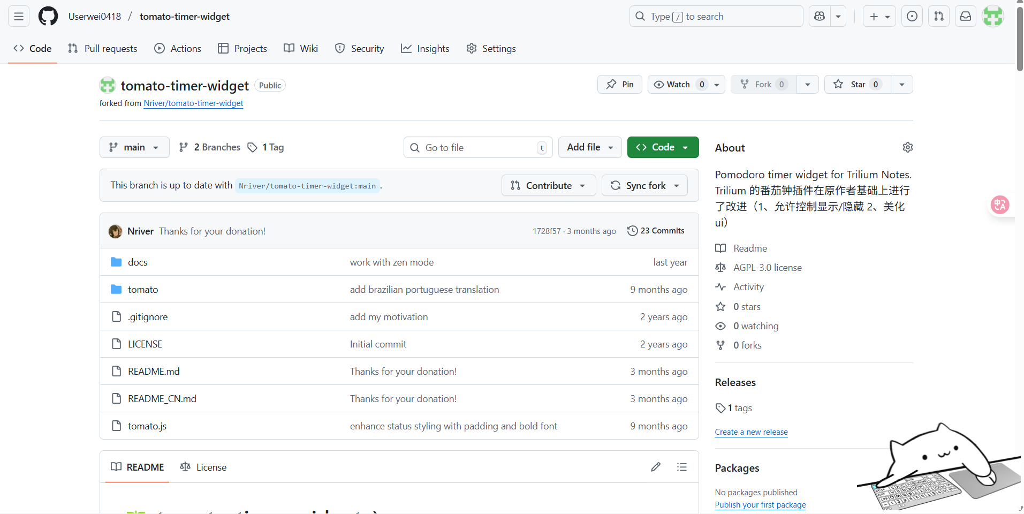
Task: Open the green Code clone dropdown
Action: [663, 147]
